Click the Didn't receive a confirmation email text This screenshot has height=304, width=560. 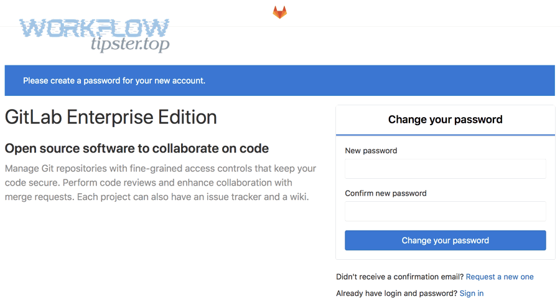[x=399, y=277]
